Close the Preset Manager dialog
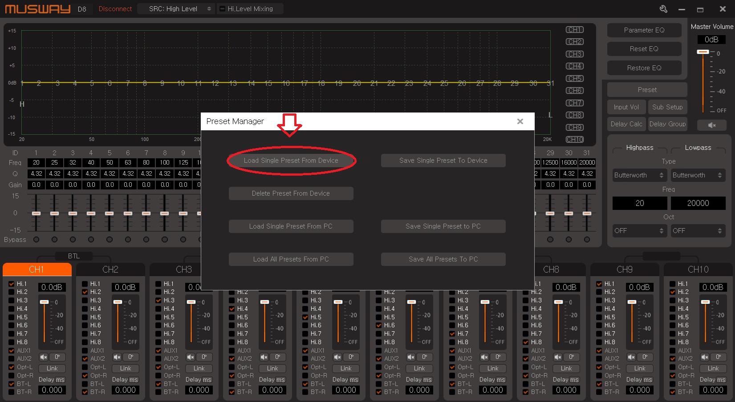The height and width of the screenshot is (402, 735). click(x=520, y=121)
